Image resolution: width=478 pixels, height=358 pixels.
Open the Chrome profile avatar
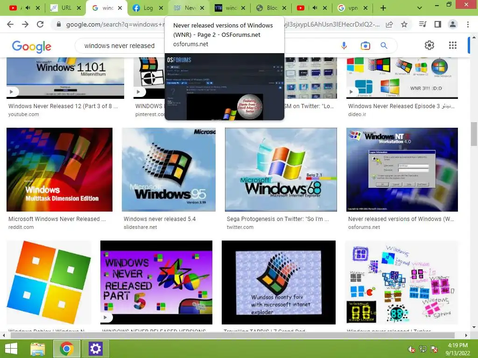click(453, 24)
